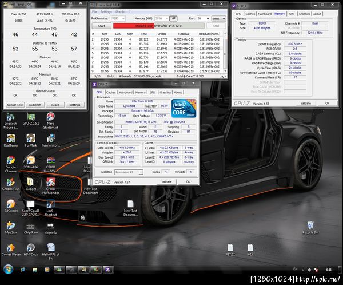
Task: Switch to the CPU-Z taskbar button
Action: (107, 270)
